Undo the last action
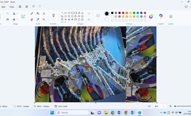Screen dimensions: 191x116 (x=34, y=7)
